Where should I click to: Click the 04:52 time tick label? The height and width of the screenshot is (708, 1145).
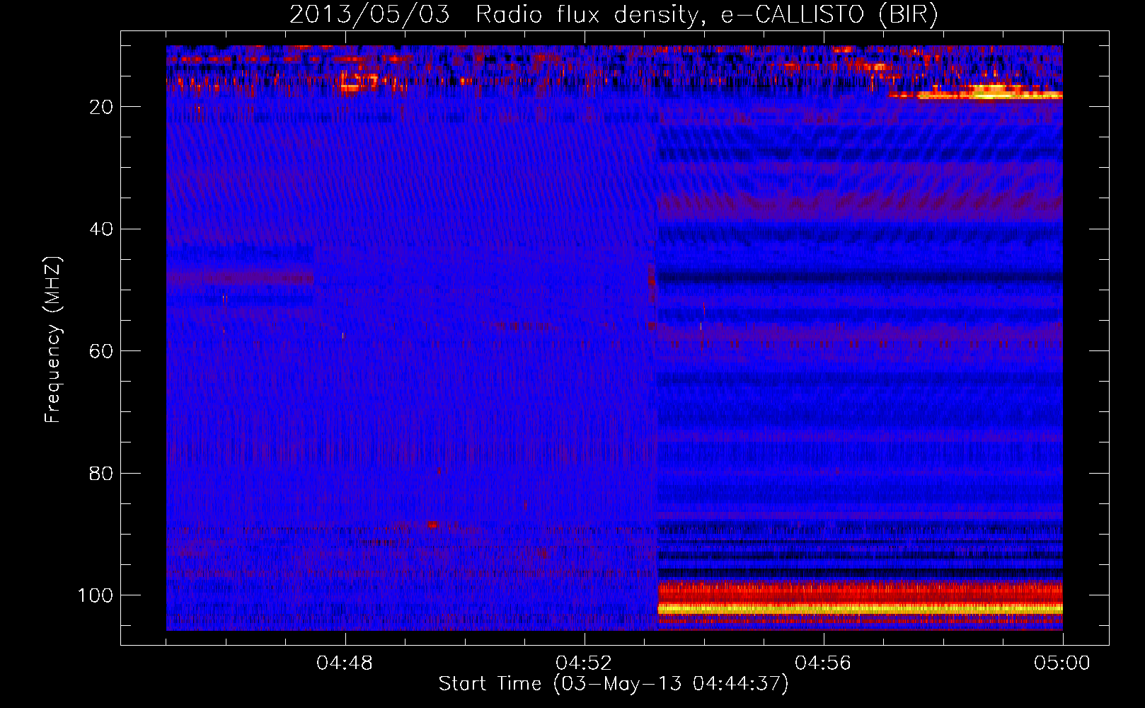(x=584, y=663)
